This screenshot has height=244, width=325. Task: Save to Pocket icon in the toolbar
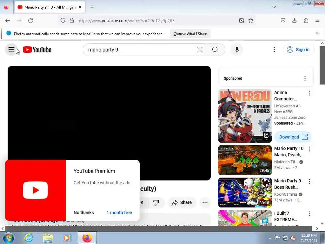(283, 21)
